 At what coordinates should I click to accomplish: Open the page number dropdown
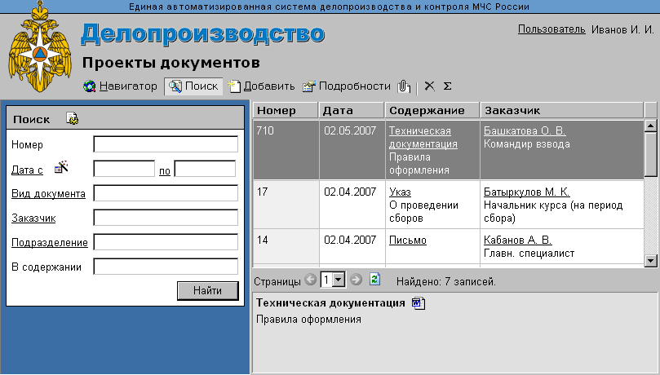[339, 280]
